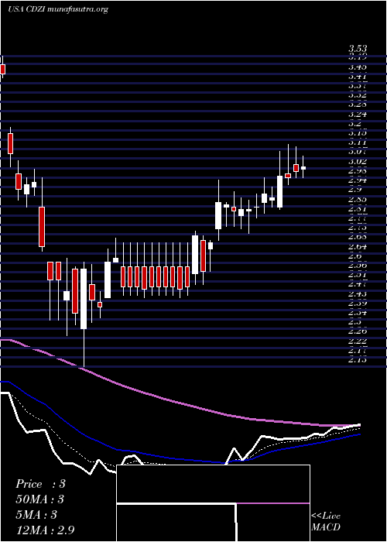The image size is (387, 542).
Task: Click the '5MA : 3' readout
Action: click(x=36, y=515)
